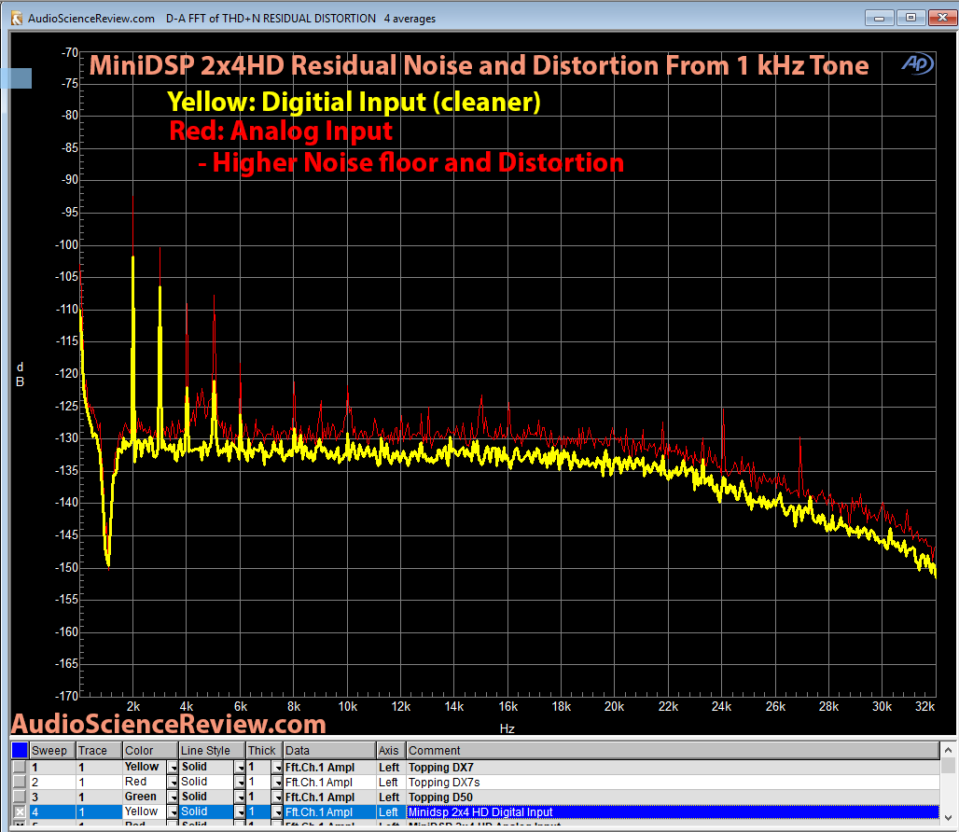Screen dimensions: 959x832
Task: Toggle the checkbox for the Topping DX7 sweep
Action: tap(20, 768)
